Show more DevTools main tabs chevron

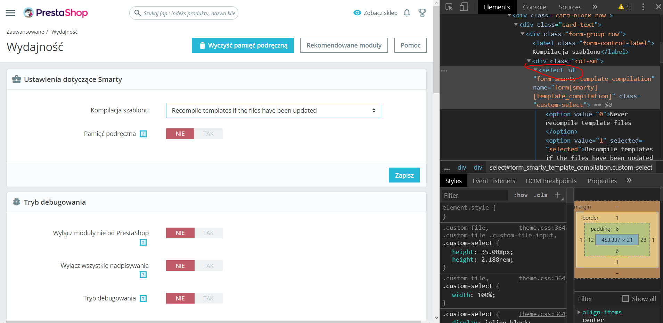(595, 7)
